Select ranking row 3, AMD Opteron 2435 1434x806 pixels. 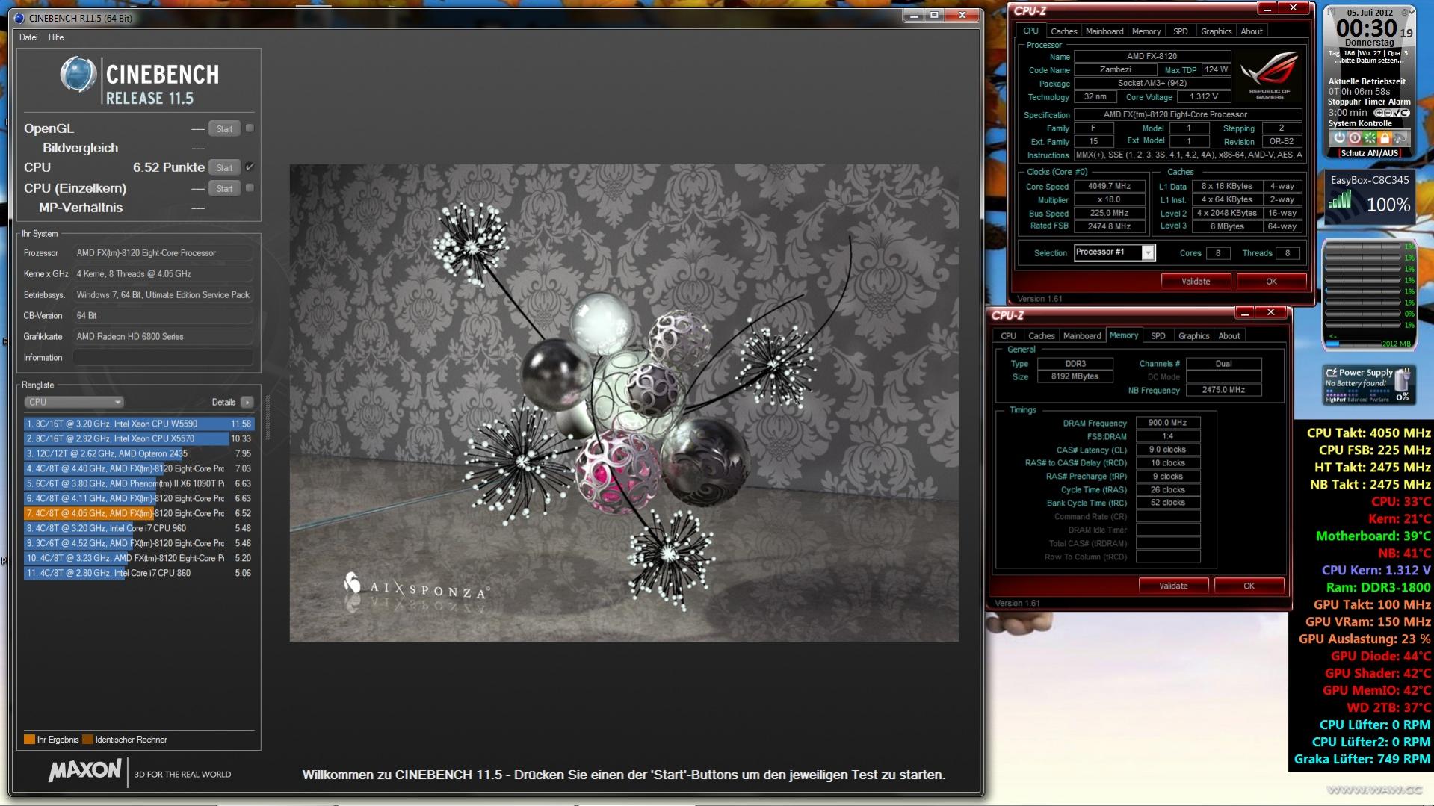point(139,453)
